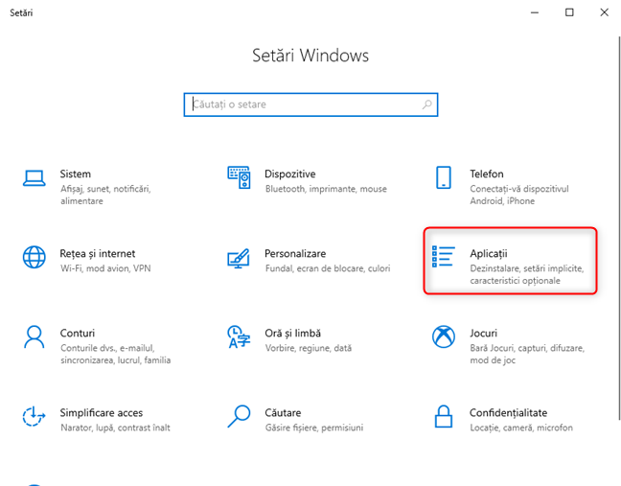
Task: Open the Confidențialitate padlock icon
Action: pos(444,416)
